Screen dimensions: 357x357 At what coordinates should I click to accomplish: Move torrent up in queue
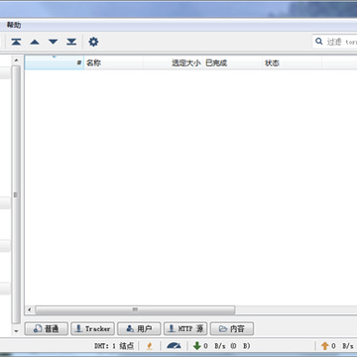click(35, 42)
